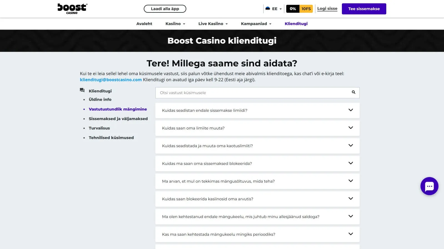The width and height of the screenshot is (444, 249).
Task: Open Sissemaksed ja väljamaksed category
Action: [x=118, y=119]
